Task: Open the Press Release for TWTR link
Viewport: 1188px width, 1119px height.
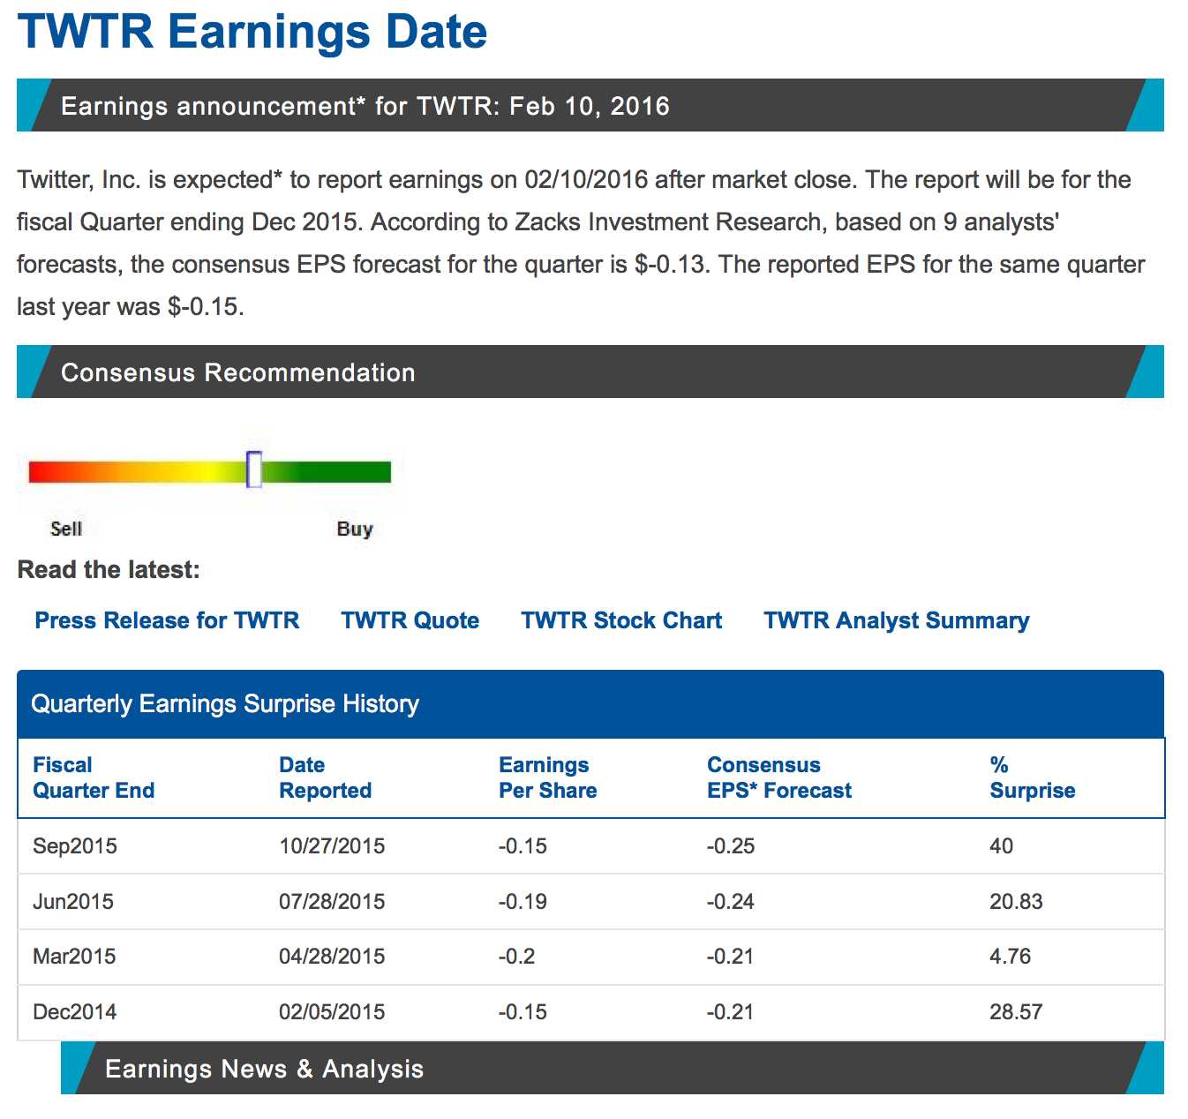Action: 167,620
